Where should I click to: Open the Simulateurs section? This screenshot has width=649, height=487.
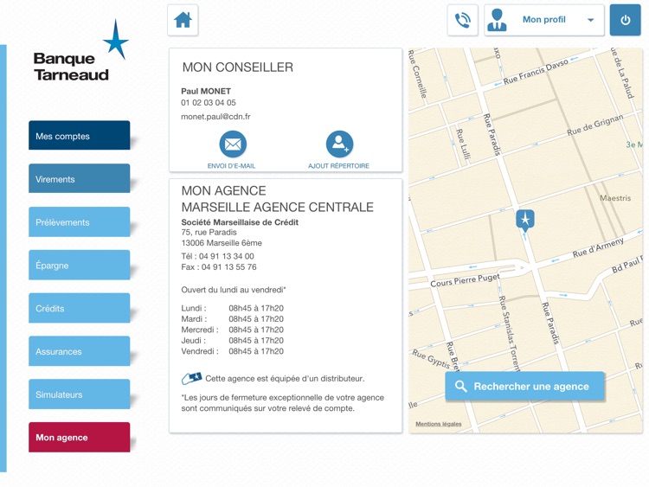click(x=79, y=394)
